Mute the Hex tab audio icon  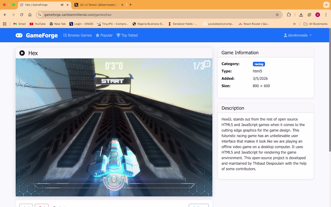pyautogui.click(x=62, y=5)
